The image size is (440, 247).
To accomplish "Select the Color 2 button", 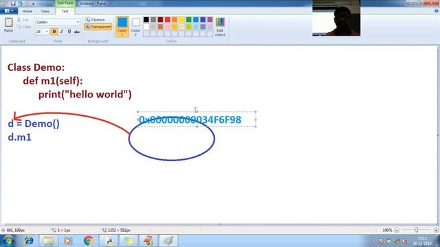I will pos(135,27).
